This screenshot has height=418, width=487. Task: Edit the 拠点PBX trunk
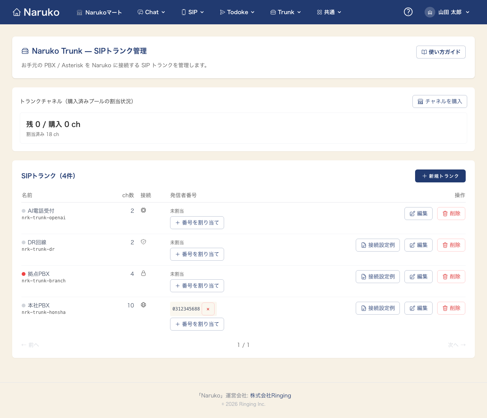pyautogui.click(x=419, y=277)
